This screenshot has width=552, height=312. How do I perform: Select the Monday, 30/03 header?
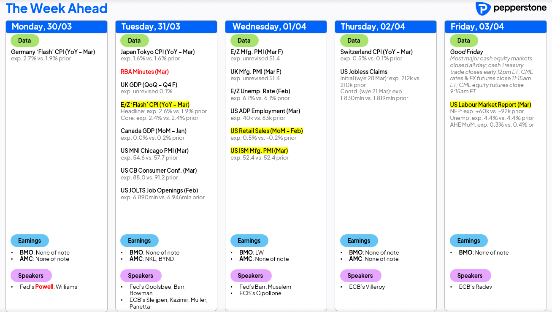pos(42,27)
